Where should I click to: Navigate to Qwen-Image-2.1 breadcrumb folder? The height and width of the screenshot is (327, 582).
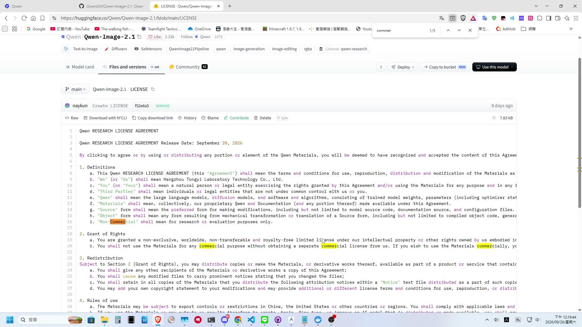coord(109,89)
